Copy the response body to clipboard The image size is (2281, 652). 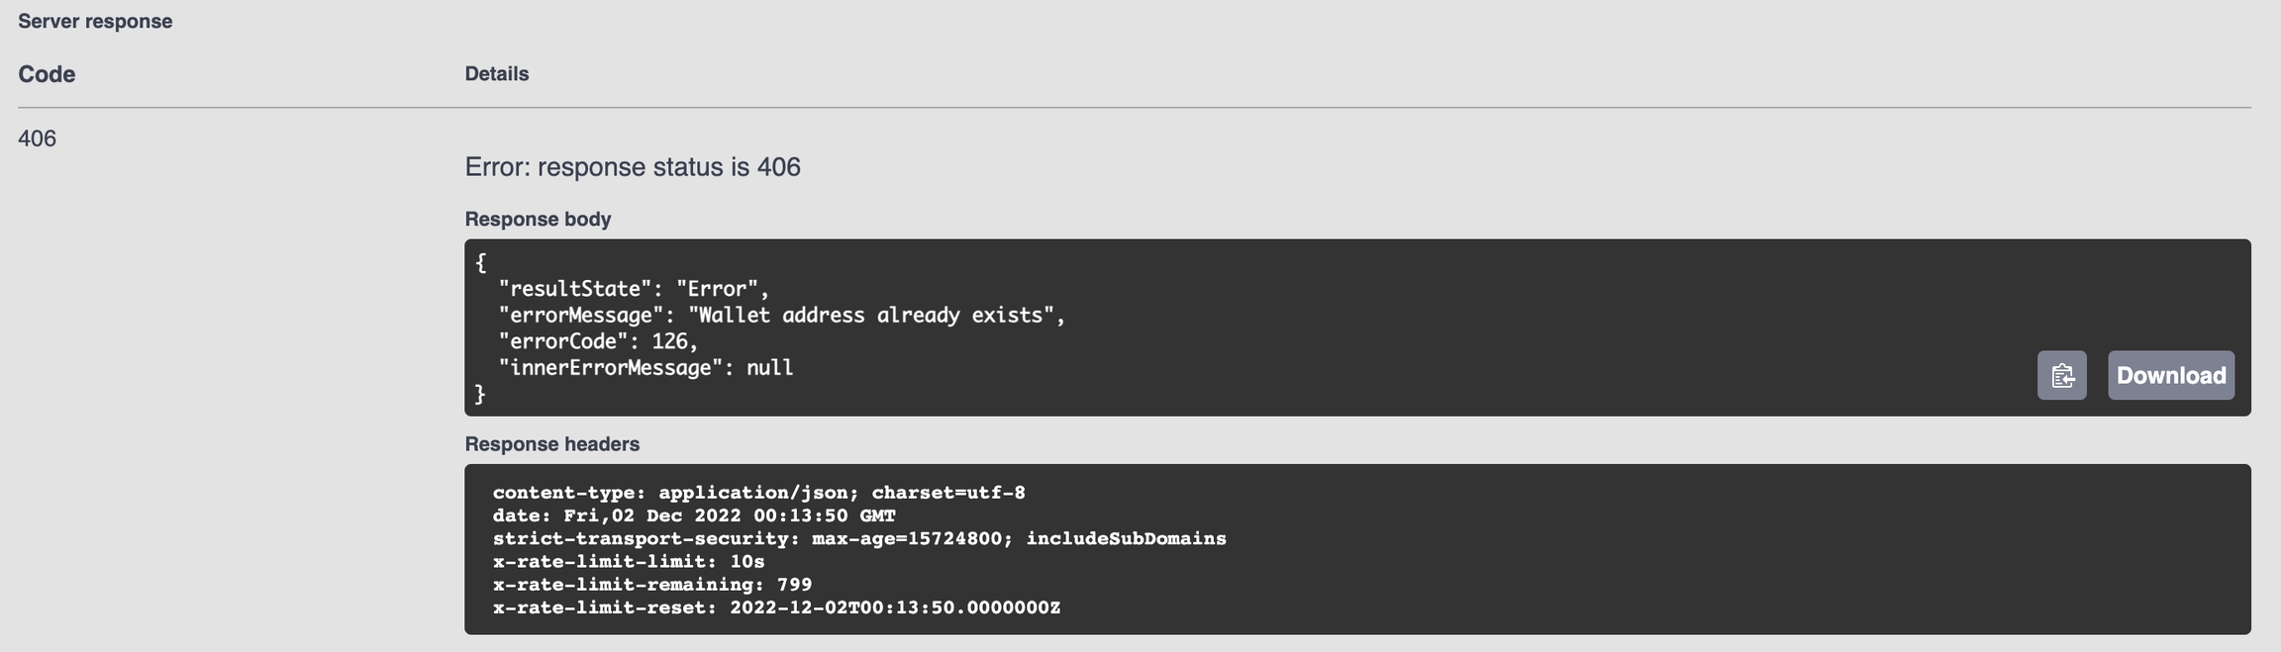click(x=2061, y=375)
